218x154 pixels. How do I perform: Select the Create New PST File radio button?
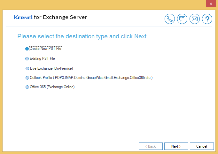click(x=27, y=49)
